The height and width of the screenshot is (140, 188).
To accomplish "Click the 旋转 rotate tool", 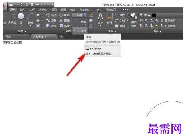I will point(64,15).
